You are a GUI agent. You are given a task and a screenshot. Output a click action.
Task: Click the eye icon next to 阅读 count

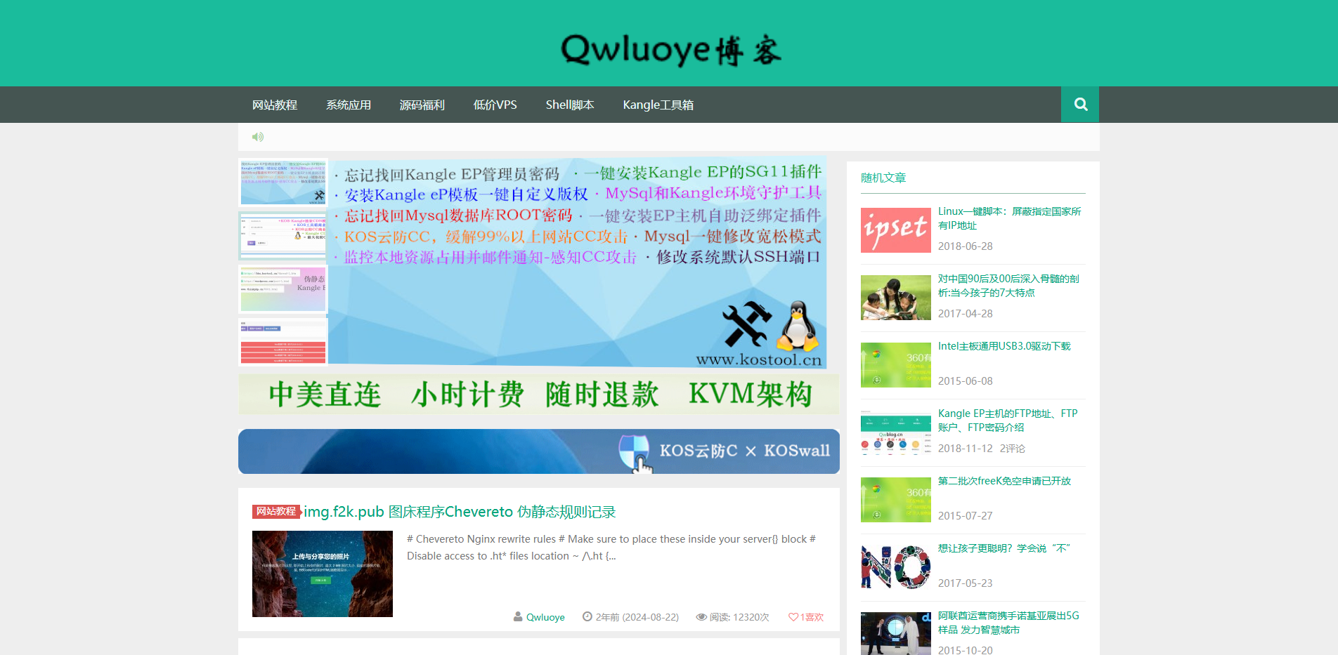[701, 617]
